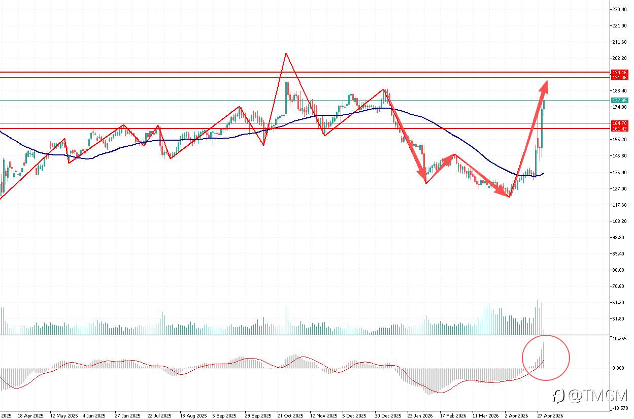
Task: Click the 4 Jun 2025 date label
Action: coord(95,415)
